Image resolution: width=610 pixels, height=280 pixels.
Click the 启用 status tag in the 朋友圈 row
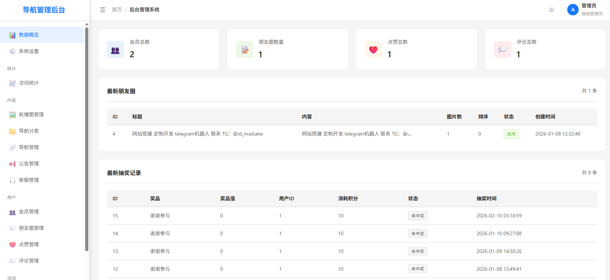[511, 134]
